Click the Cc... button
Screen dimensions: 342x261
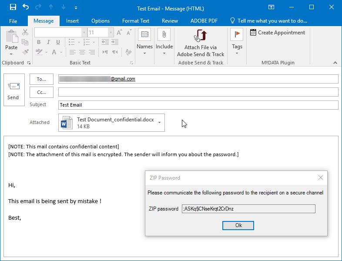(x=41, y=92)
